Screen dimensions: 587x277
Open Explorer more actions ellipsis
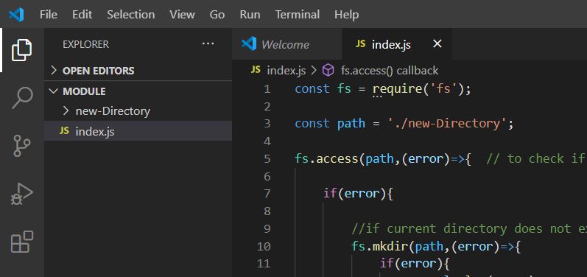(208, 43)
